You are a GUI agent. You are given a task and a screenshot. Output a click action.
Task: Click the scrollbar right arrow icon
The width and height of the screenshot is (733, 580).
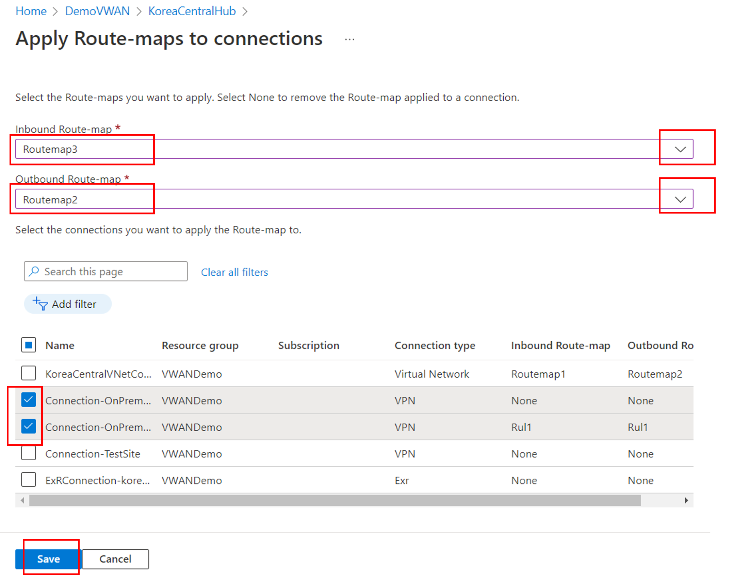coord(686,500)
